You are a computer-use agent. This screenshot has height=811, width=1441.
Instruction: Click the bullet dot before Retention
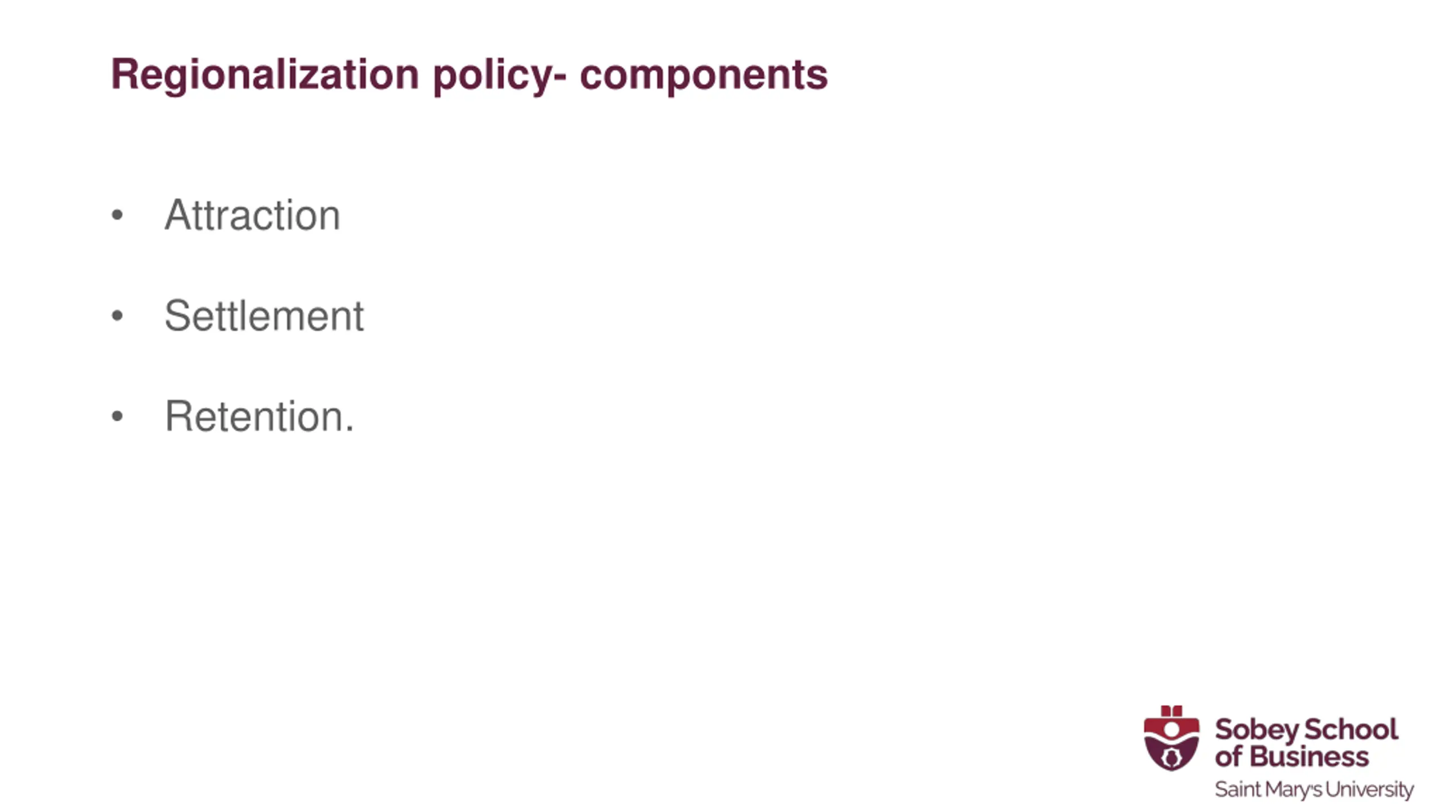coord(117,416)
